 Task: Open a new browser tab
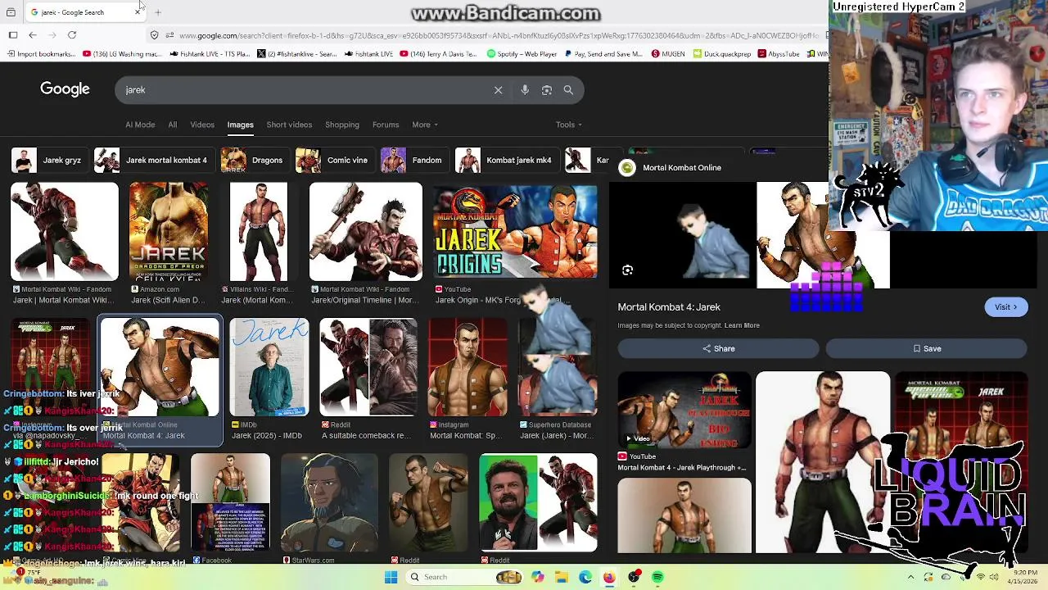(x=158, y=12)
